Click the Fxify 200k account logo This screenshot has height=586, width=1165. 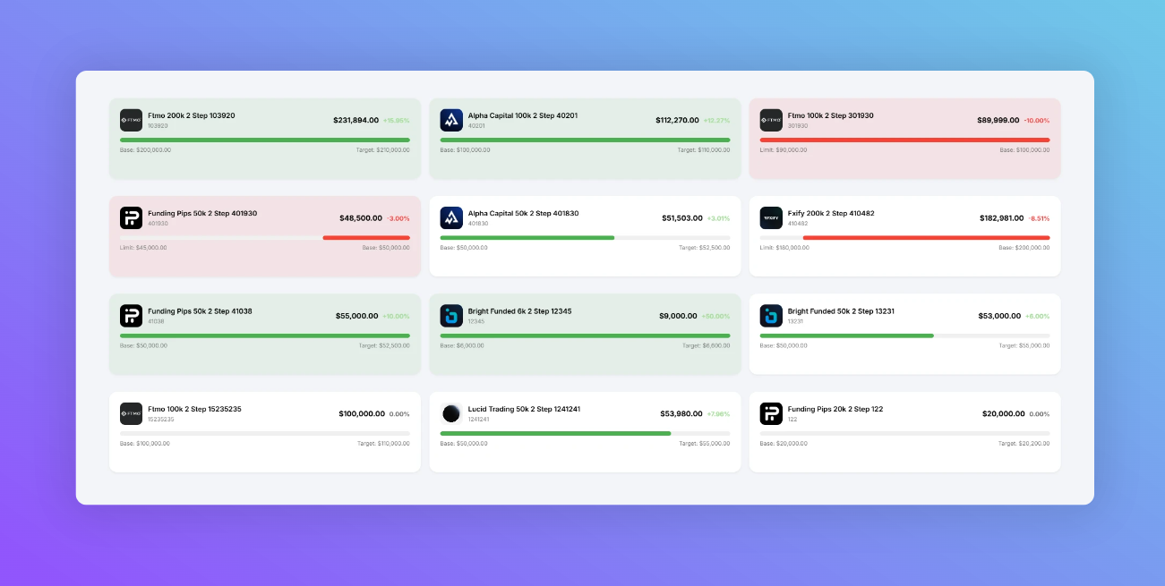771,217
